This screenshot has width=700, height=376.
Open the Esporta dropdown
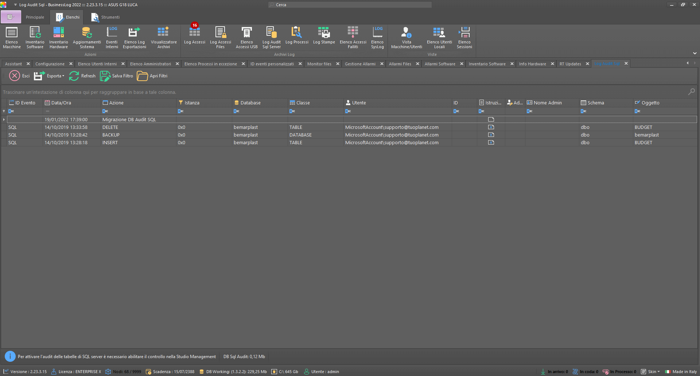pyautogui.click(x=49, y=76)
